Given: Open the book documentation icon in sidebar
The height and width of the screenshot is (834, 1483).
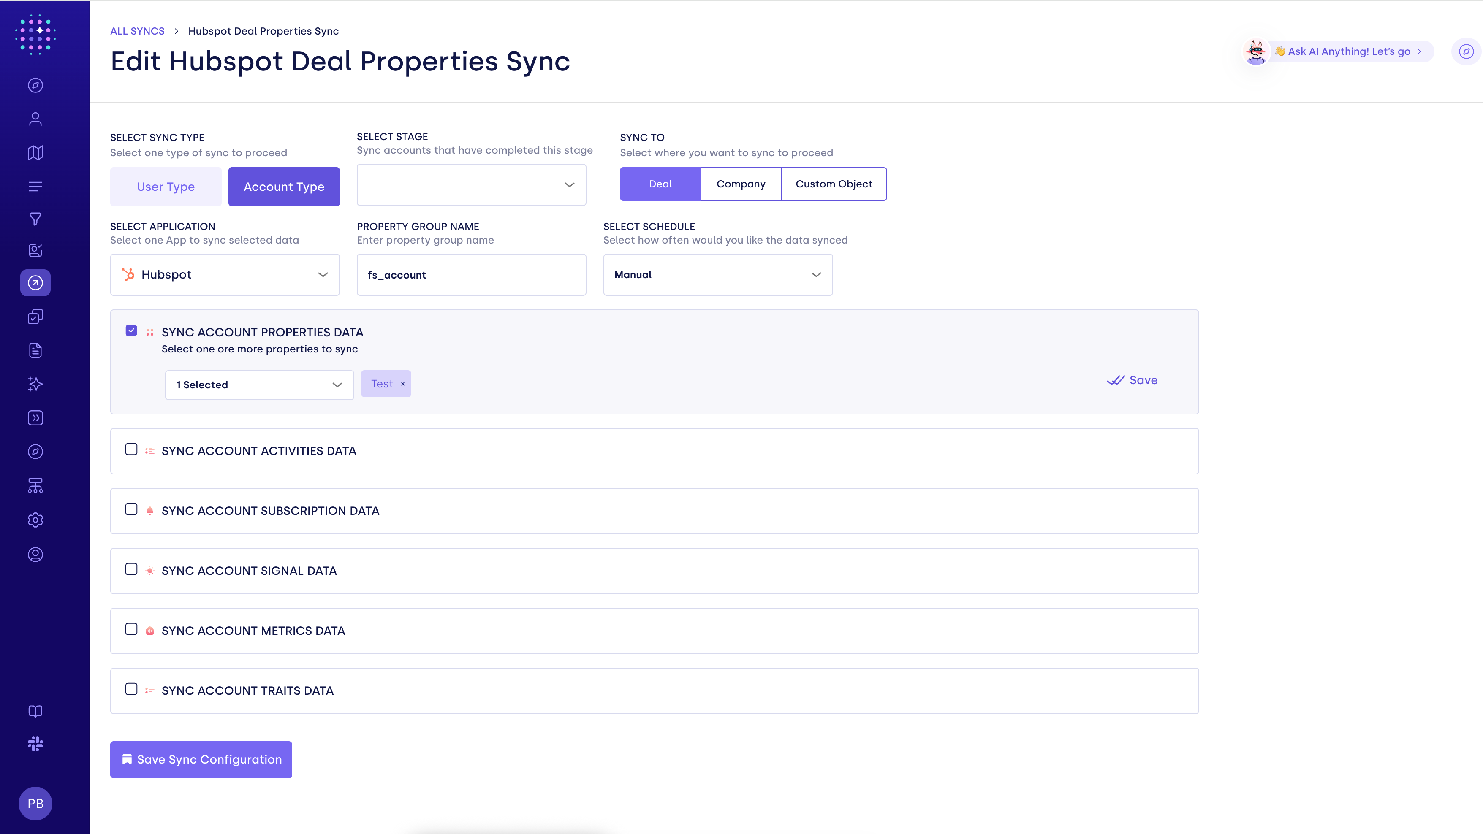Looking at the screenshot, I should click(x=35, y=711).
